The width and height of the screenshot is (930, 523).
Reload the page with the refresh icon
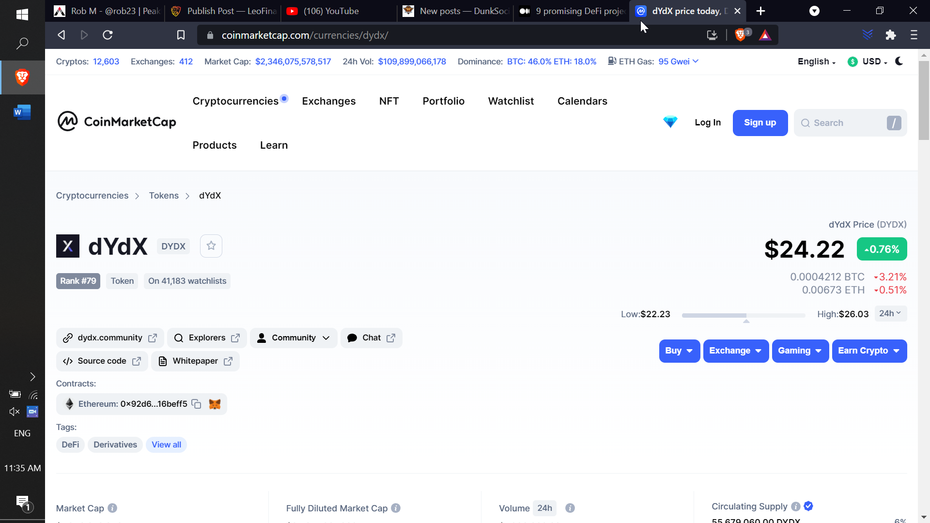point(108,35)
